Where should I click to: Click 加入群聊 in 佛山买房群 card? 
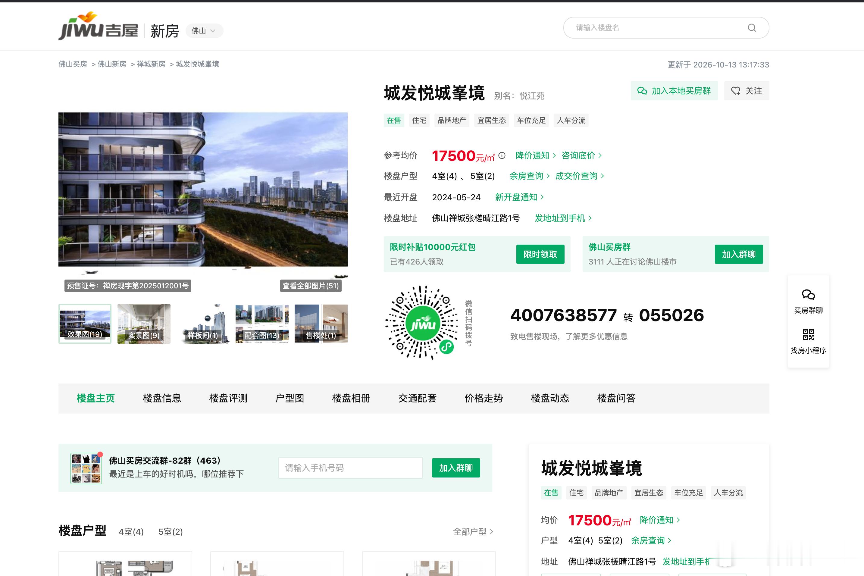tap(739, 254)
